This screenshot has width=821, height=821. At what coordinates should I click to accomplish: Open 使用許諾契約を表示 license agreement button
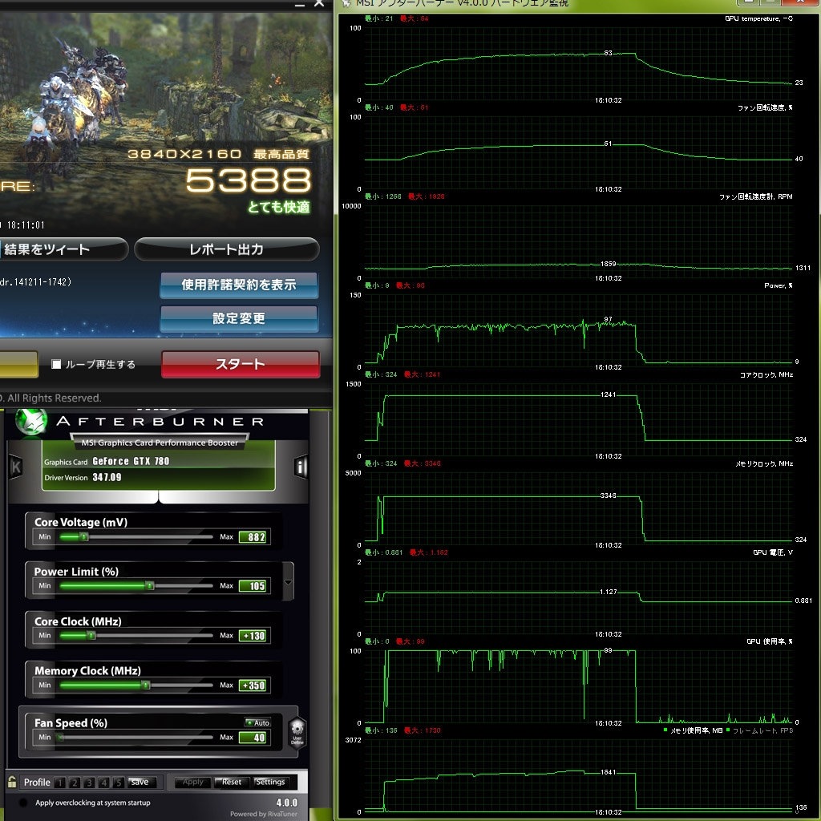click(x=239, y=285)
